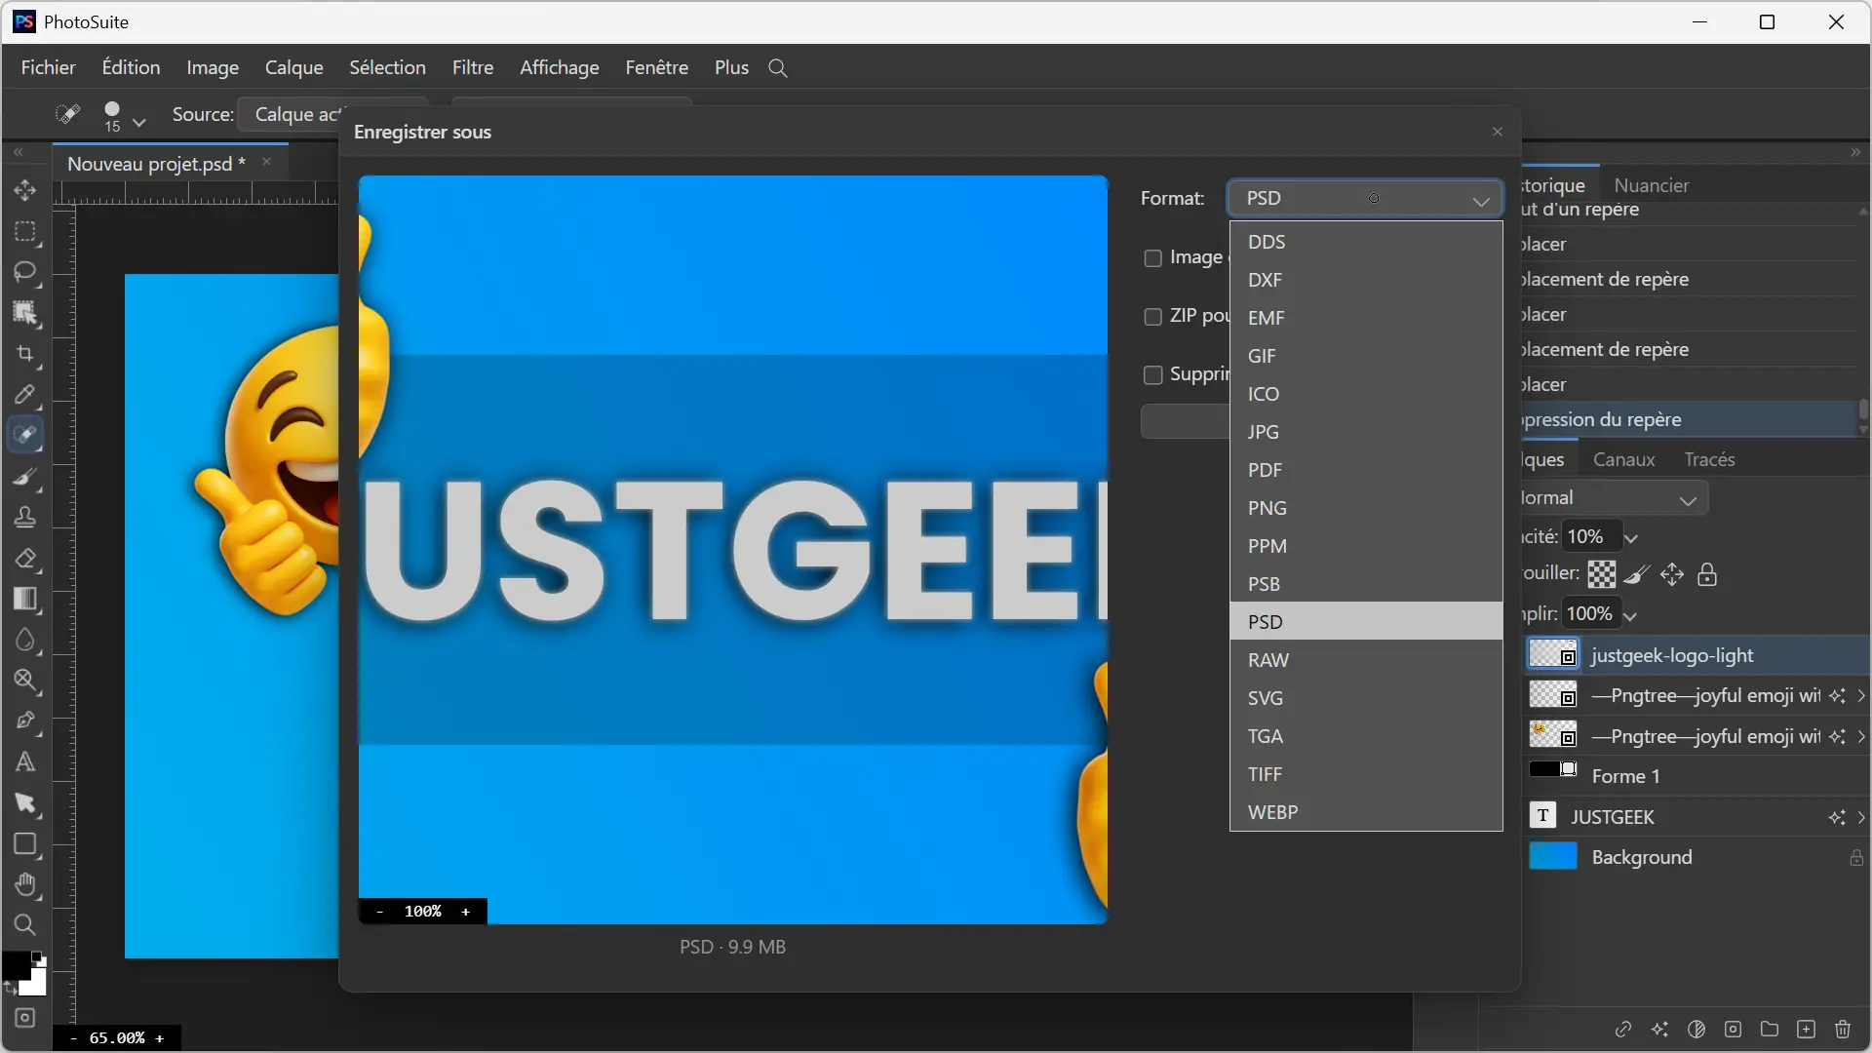Expand effects of JUSTGEEK text layer

pyautogui.click(x=1861, y=817)
